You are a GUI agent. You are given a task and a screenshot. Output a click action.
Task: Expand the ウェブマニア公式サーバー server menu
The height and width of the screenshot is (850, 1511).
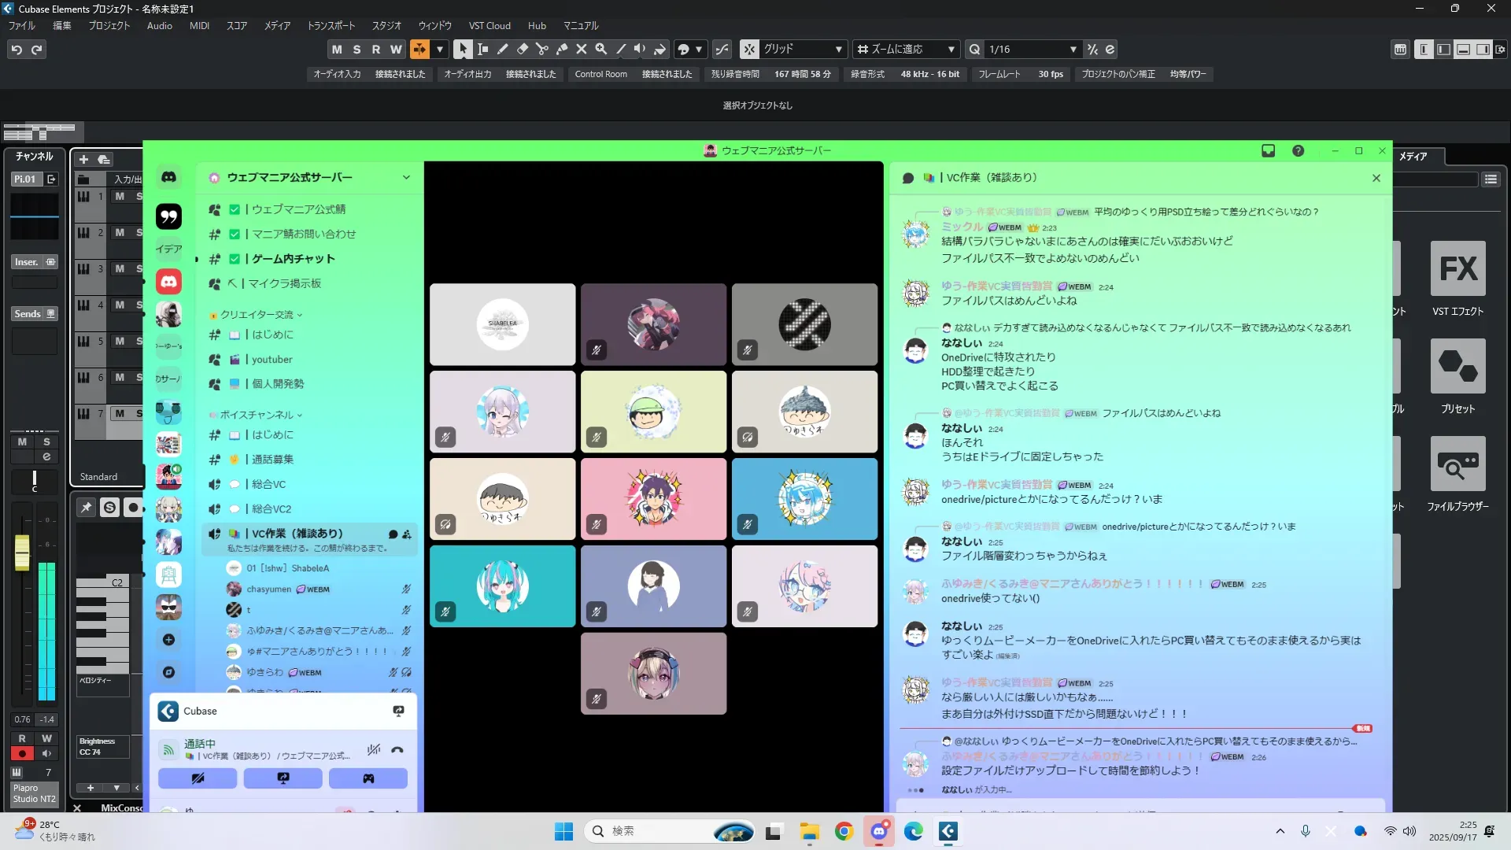[406, 177]
